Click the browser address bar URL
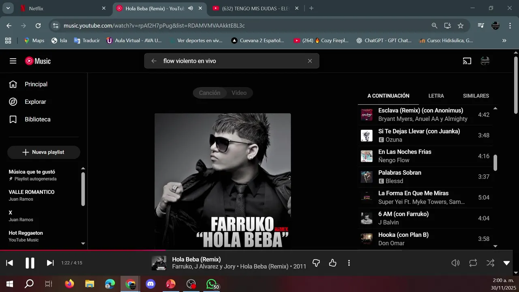The image size is (519, 292). coord(154,26)
